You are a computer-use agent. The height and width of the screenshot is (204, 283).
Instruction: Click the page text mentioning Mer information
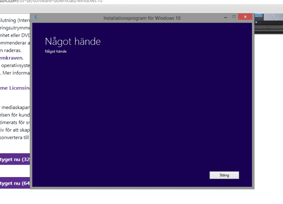pos(15,73)
